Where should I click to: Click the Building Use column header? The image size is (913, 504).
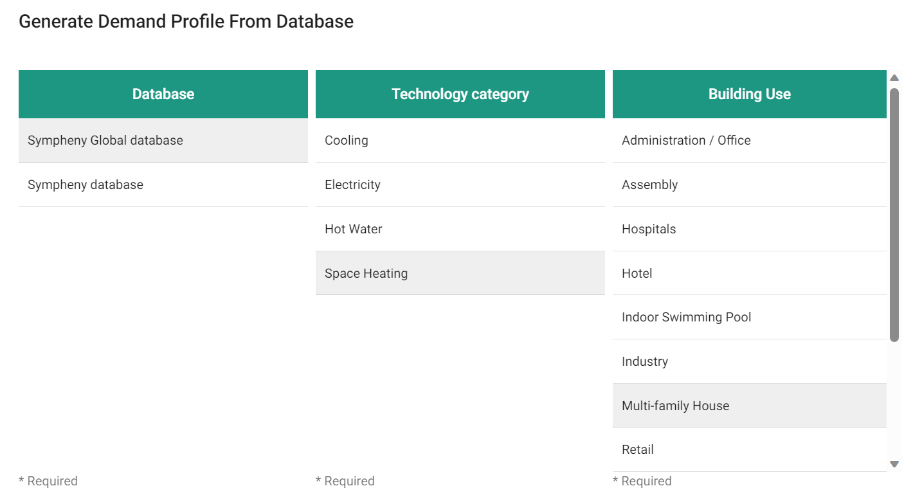[749, 94]
